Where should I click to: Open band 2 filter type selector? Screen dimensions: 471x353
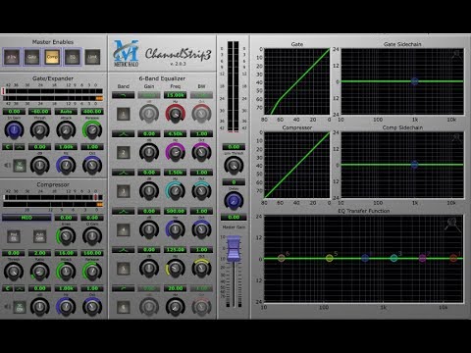(x=123, y=133)
